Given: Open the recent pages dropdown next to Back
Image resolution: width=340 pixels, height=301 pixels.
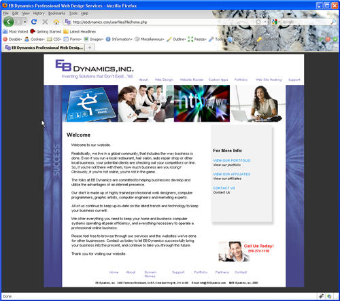Looking at the screenshot, I should [x=24, y=22].
